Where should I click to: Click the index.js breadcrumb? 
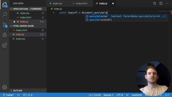pos(56,9)
